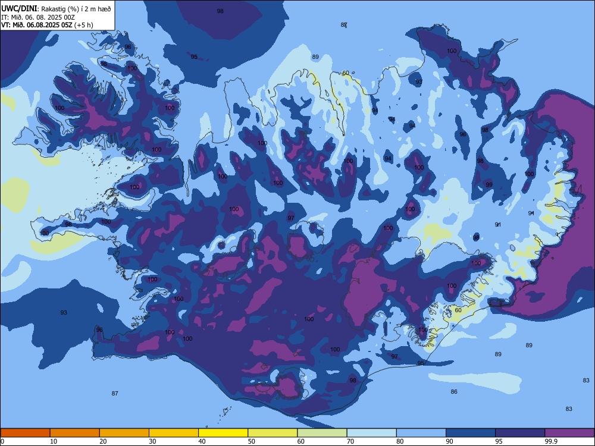The height and width of the screenshot is (446, 595).
Task: Click the medium blue 80–90 legend swatch
Action: tap(421, 433)
